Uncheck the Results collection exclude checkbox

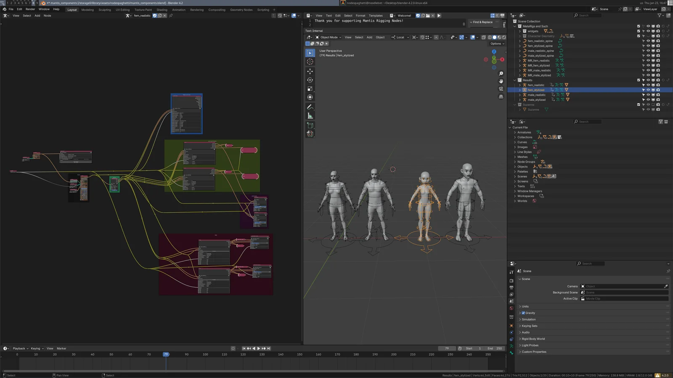[x=639, y=80]
